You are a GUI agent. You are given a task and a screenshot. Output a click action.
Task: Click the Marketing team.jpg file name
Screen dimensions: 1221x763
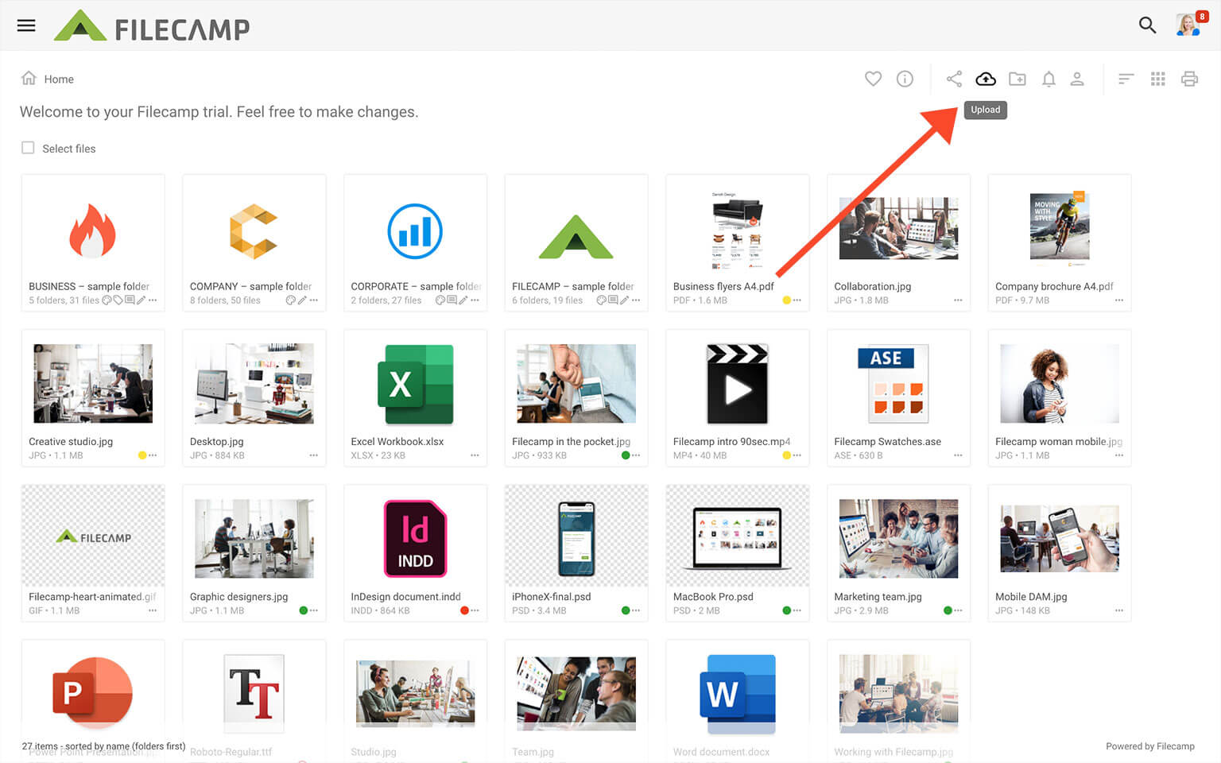(878, 597)
